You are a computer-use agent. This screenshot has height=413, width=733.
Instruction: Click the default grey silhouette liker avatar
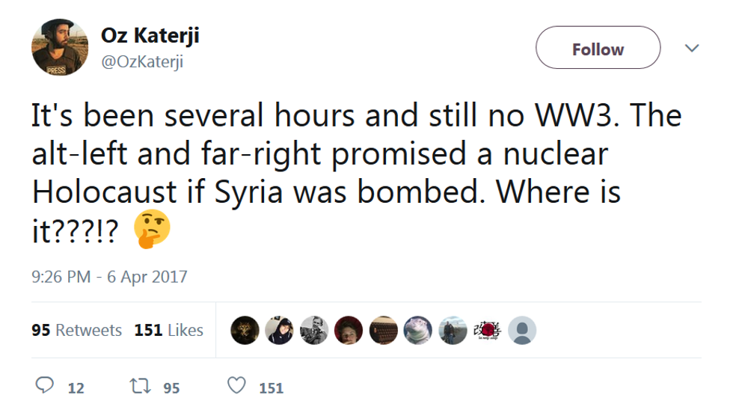tap(521, 330)
